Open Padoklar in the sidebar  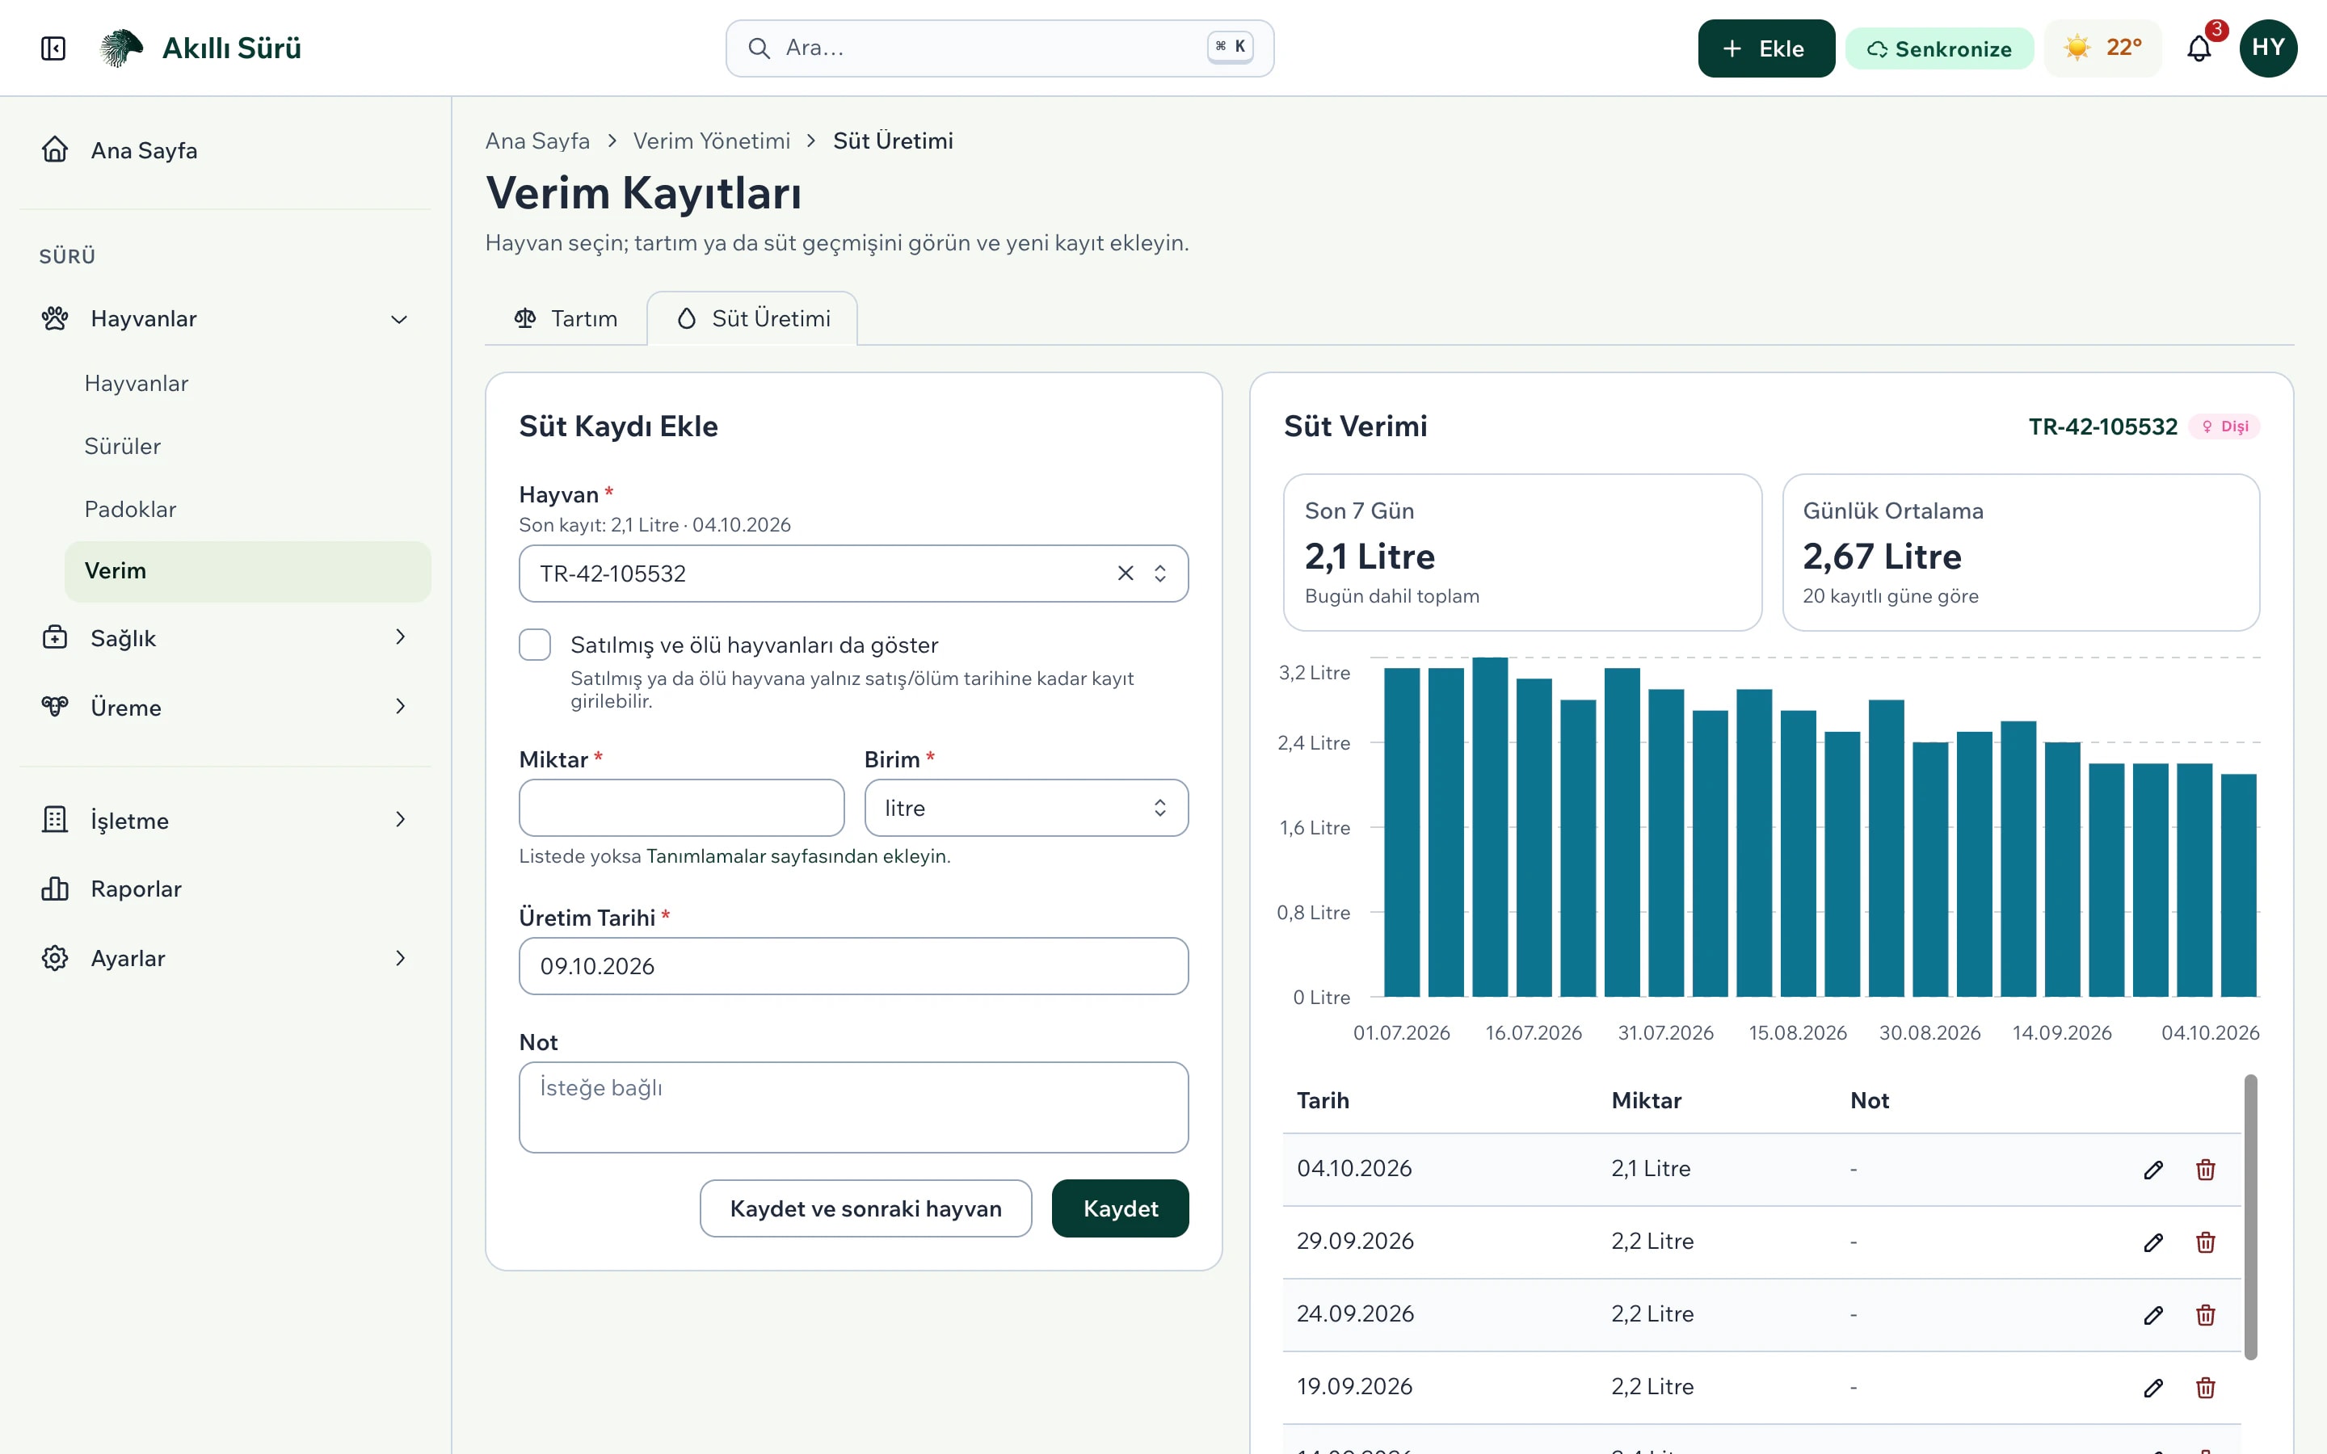[x=247, y=509]
